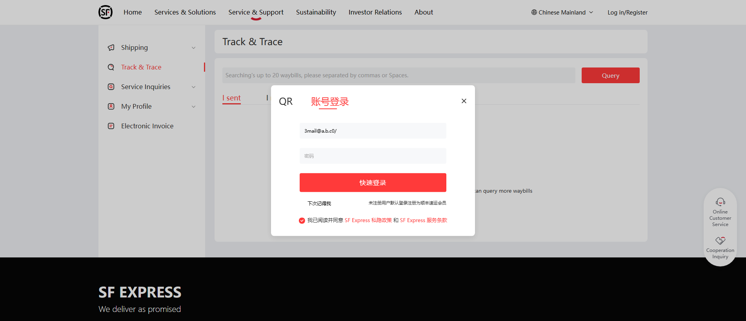Viewport: 746px width, 321px height.
Task: Open the Chinese Mainland region dropdown
Action: pos(562,12)
